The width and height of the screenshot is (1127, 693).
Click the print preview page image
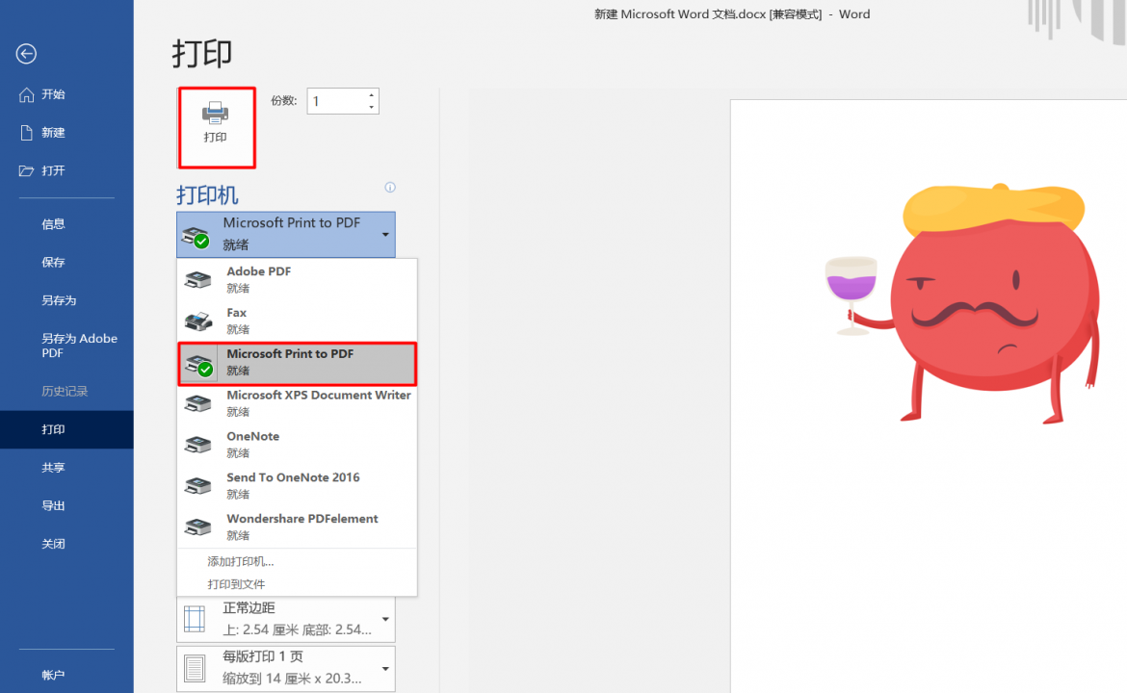coord(929,397)
